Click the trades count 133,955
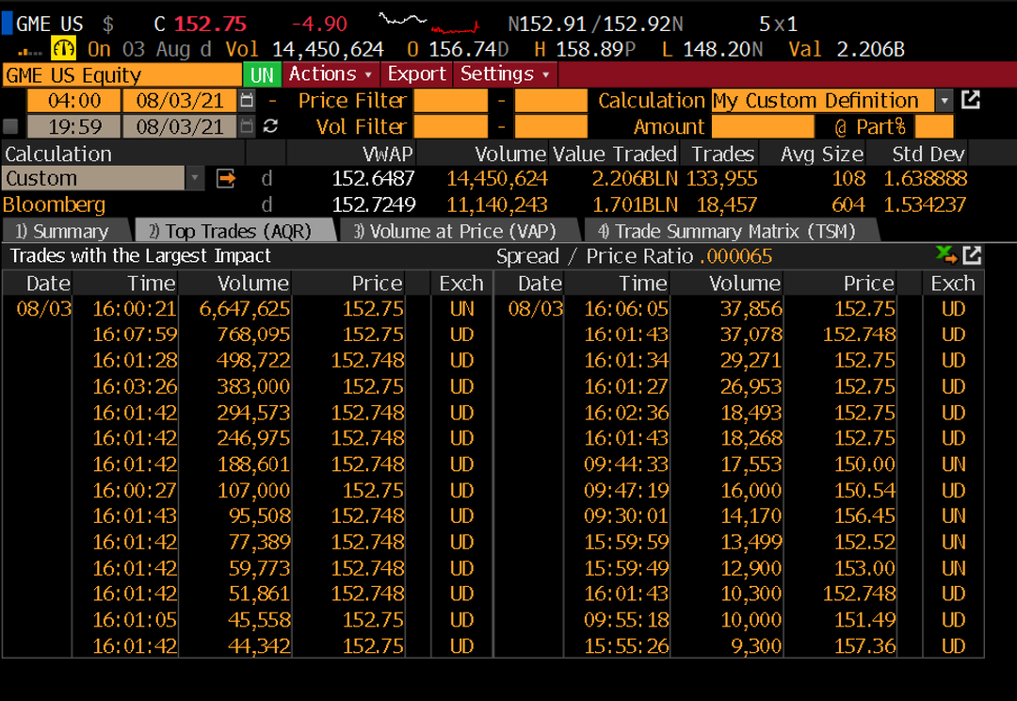The width and height of the screenshot is (1017, 701). point(722,178)
